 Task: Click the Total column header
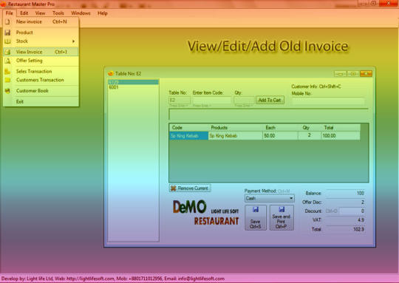(x=341, y=128)
